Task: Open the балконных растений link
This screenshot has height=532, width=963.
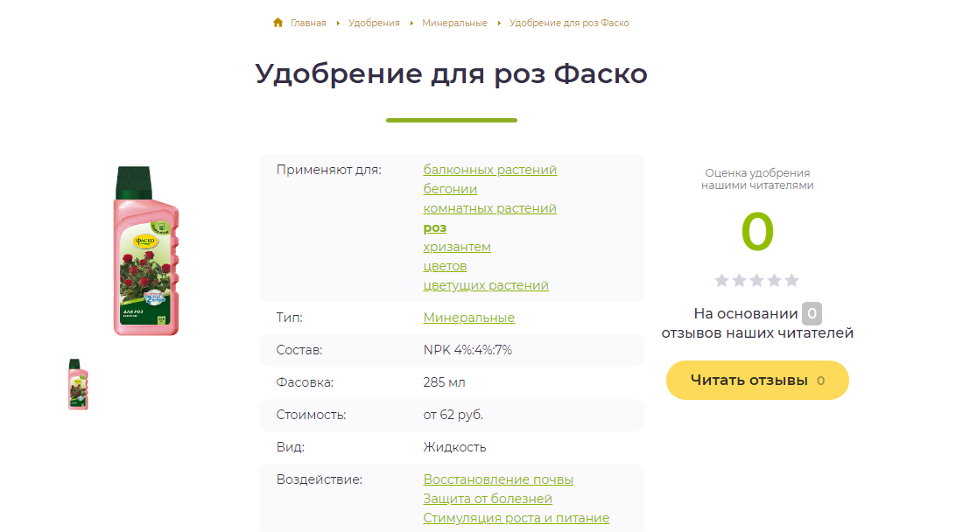Action: click(x=490, y=170)
